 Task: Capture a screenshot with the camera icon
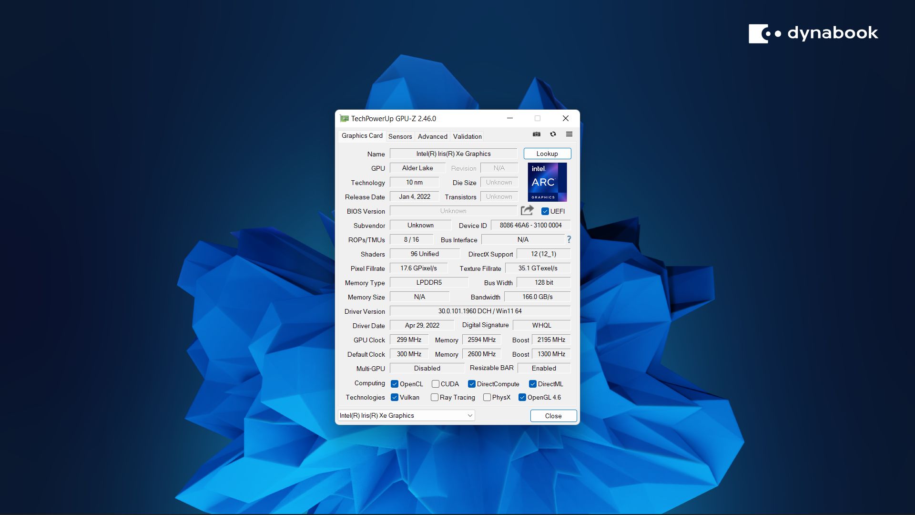[536, 134]
